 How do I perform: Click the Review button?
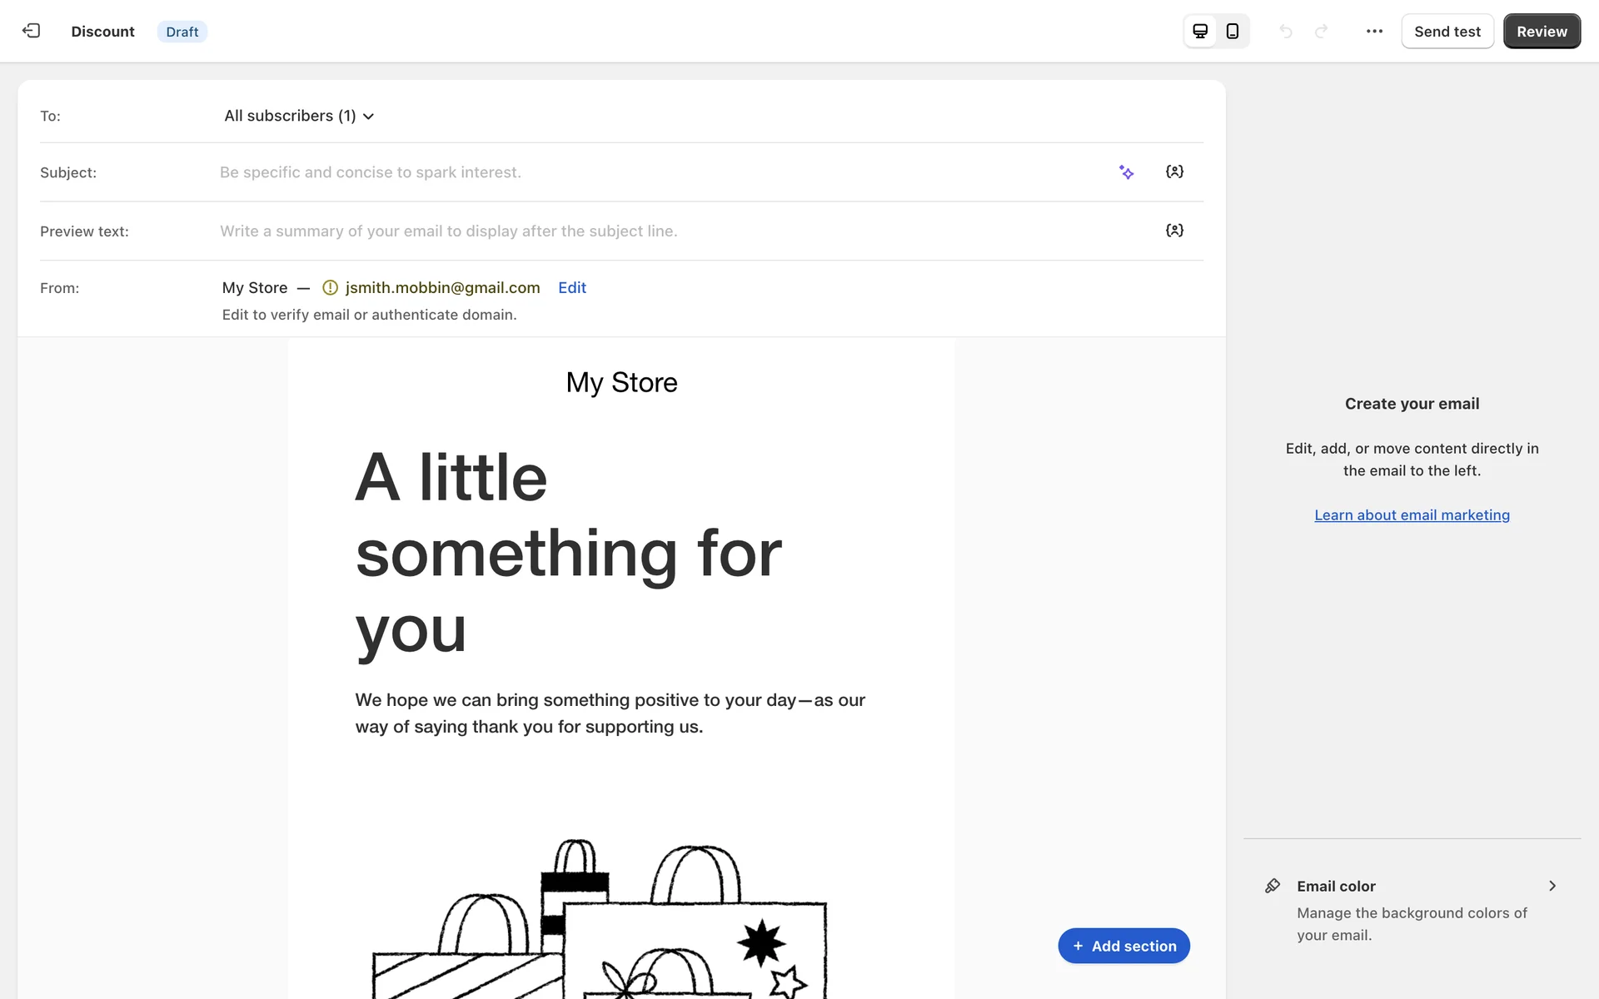coord(1541,32)
